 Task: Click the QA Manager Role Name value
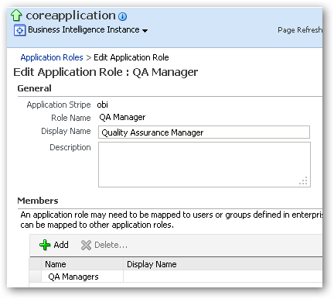coord(122,117)
